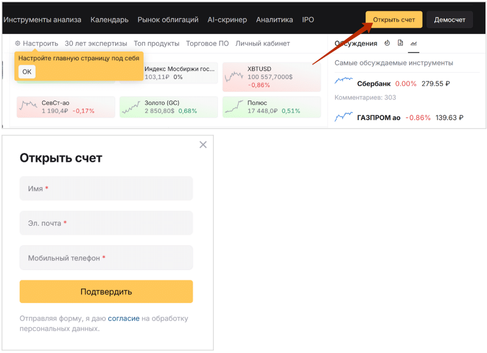Follow the согласие link
This screenshot has width=487, height=353.
(x=123, y=318)
